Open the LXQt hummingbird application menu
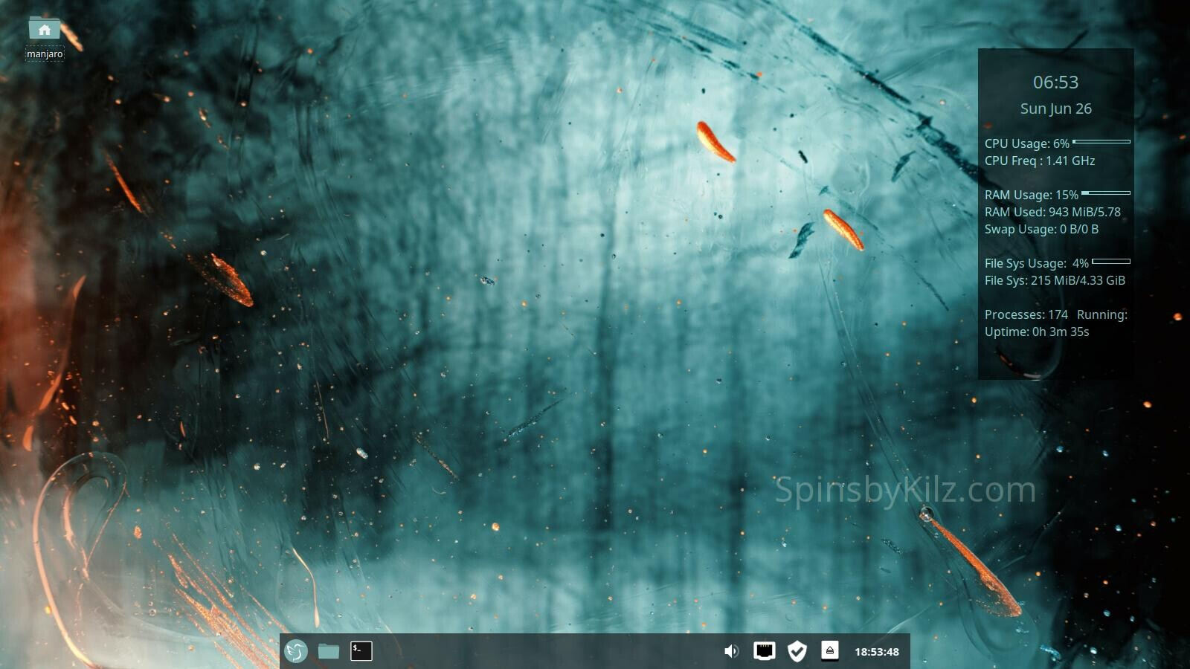1190x669 pixels. tap(296, 651)
